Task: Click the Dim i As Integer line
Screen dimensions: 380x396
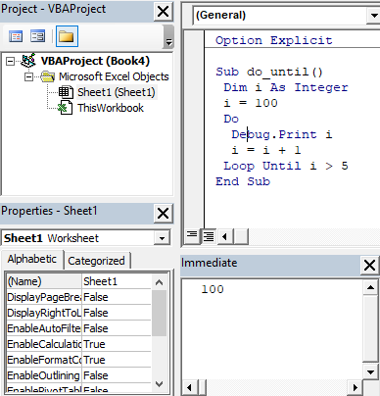Action: point(286,87)
